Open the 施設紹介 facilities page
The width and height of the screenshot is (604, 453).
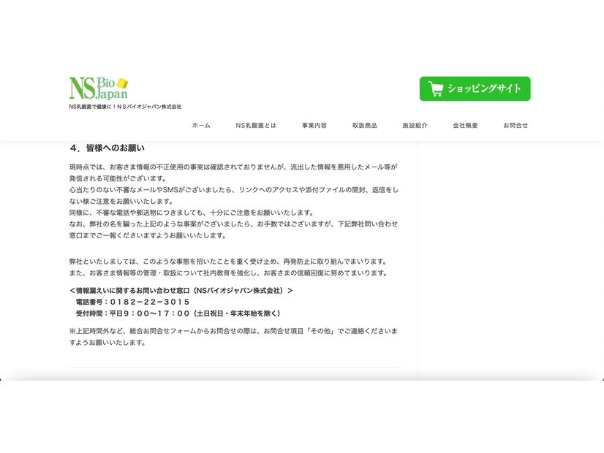(414, 125)
